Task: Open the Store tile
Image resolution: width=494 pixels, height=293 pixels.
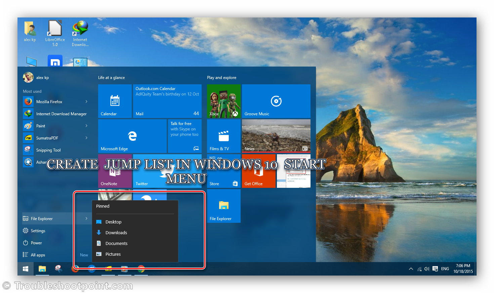Action: tap(224, 171)
